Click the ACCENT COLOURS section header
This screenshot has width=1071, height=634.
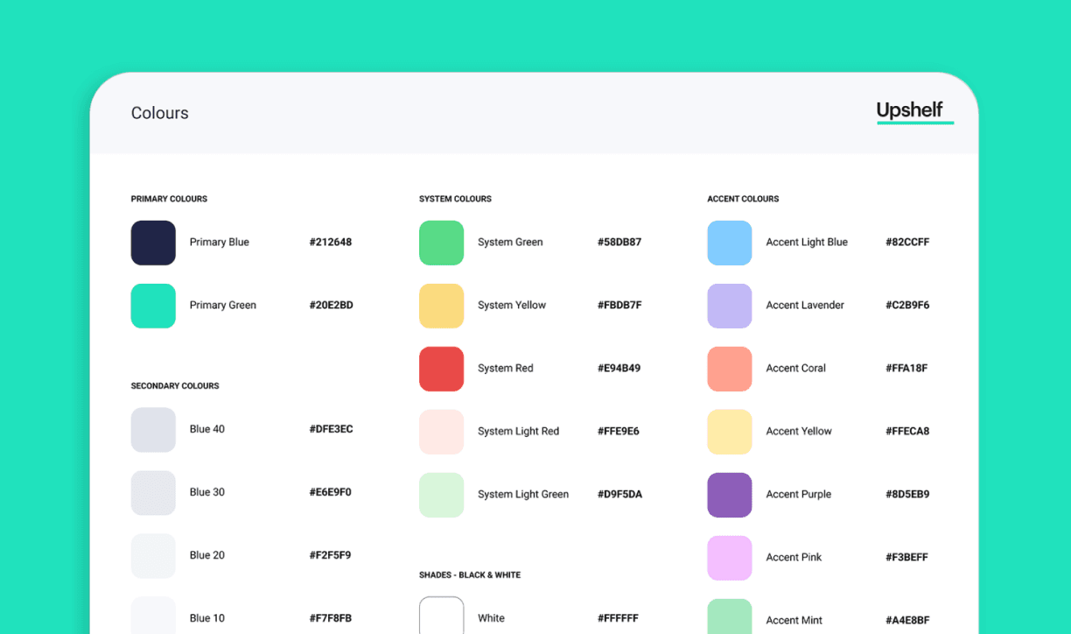[x=743, y=199]
